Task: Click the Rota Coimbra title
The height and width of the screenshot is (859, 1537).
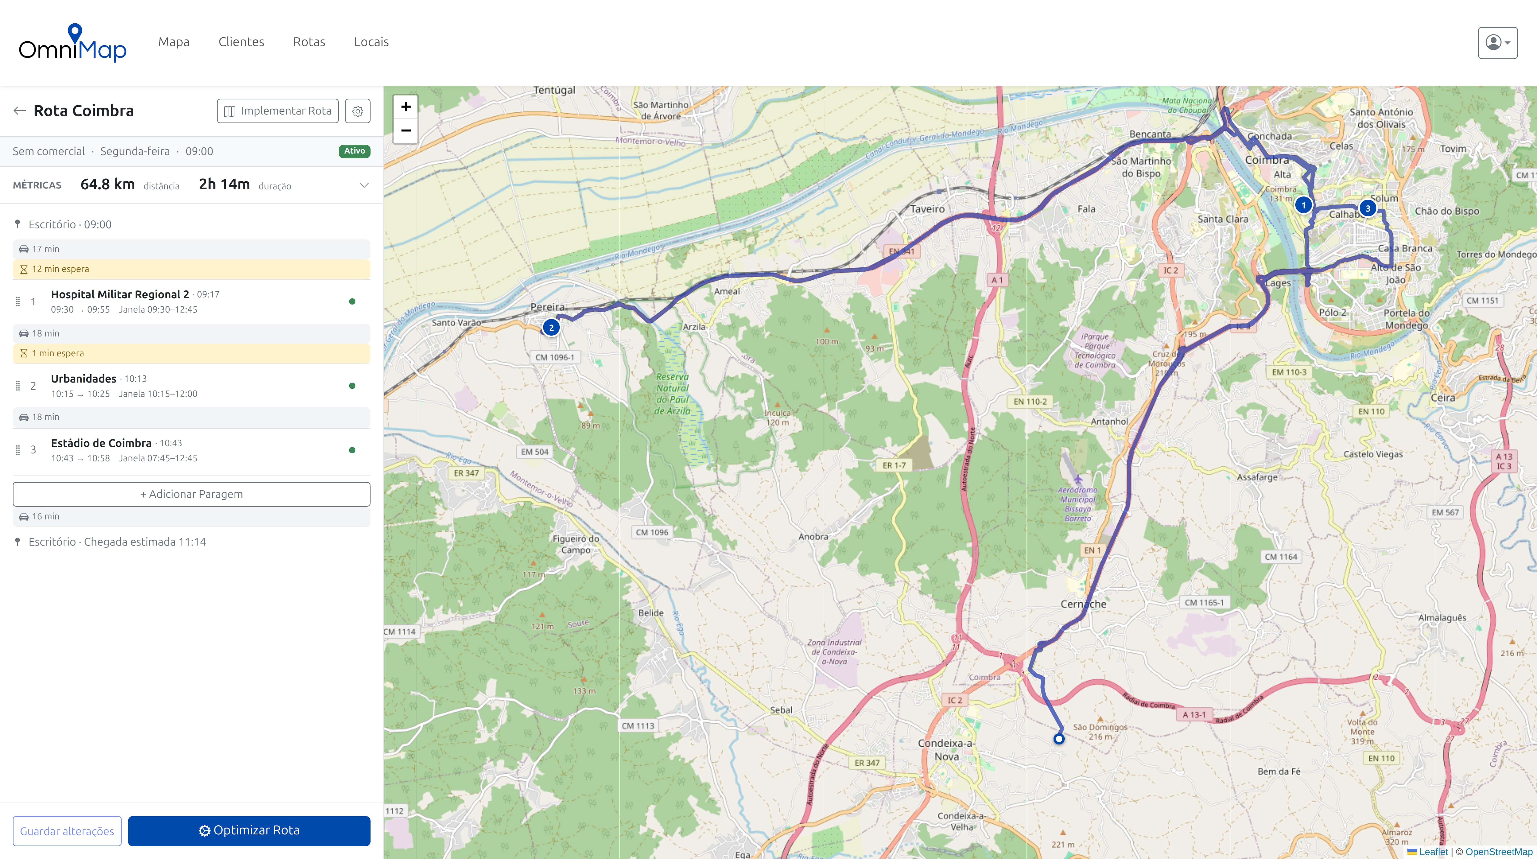Action: tap(83, 111)
